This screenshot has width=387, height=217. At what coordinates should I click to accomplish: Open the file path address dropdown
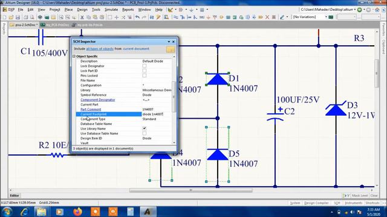click(355, 10)
